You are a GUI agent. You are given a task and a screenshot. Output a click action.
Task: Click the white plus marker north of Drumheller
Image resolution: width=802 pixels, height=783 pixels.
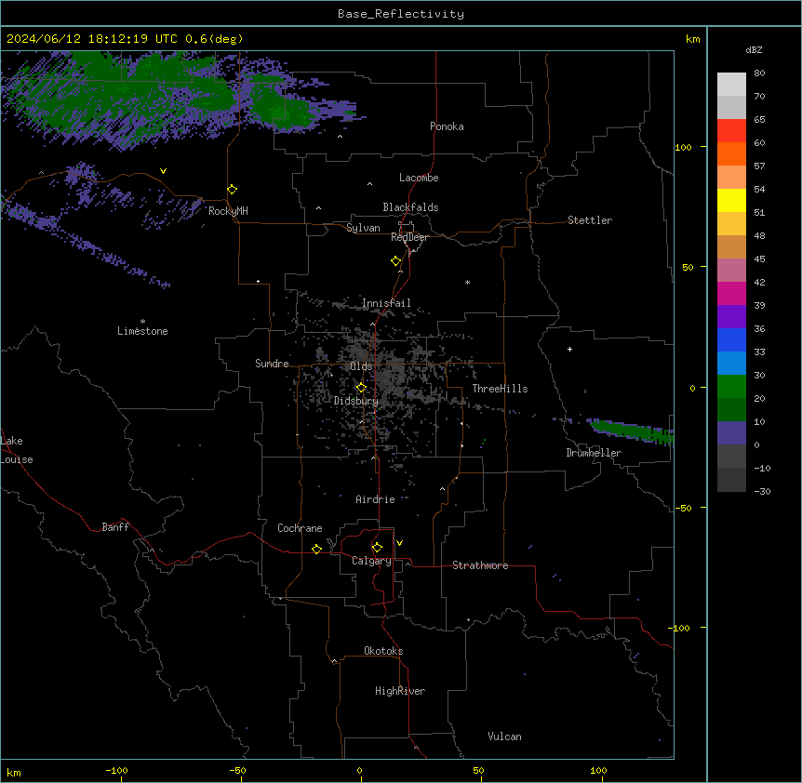(569, 349)
